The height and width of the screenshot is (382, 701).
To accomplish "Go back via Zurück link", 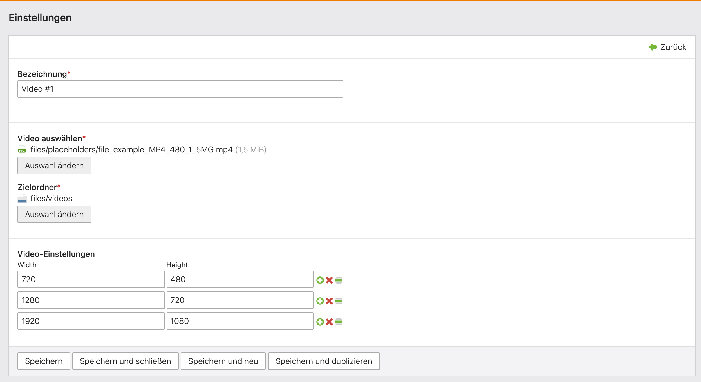I will tap(668, 47).
